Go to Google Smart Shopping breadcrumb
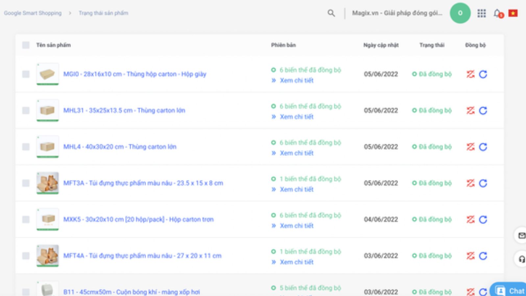This screenshot has height=296, width=526. pyautogui.click(x=33, y=13)
